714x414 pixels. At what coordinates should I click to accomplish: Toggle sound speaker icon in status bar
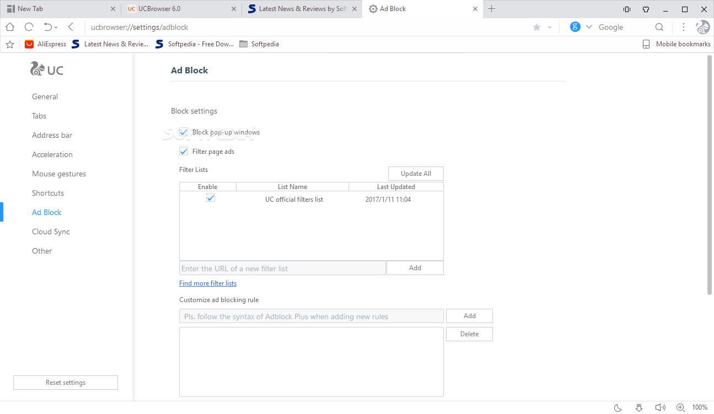660,407
